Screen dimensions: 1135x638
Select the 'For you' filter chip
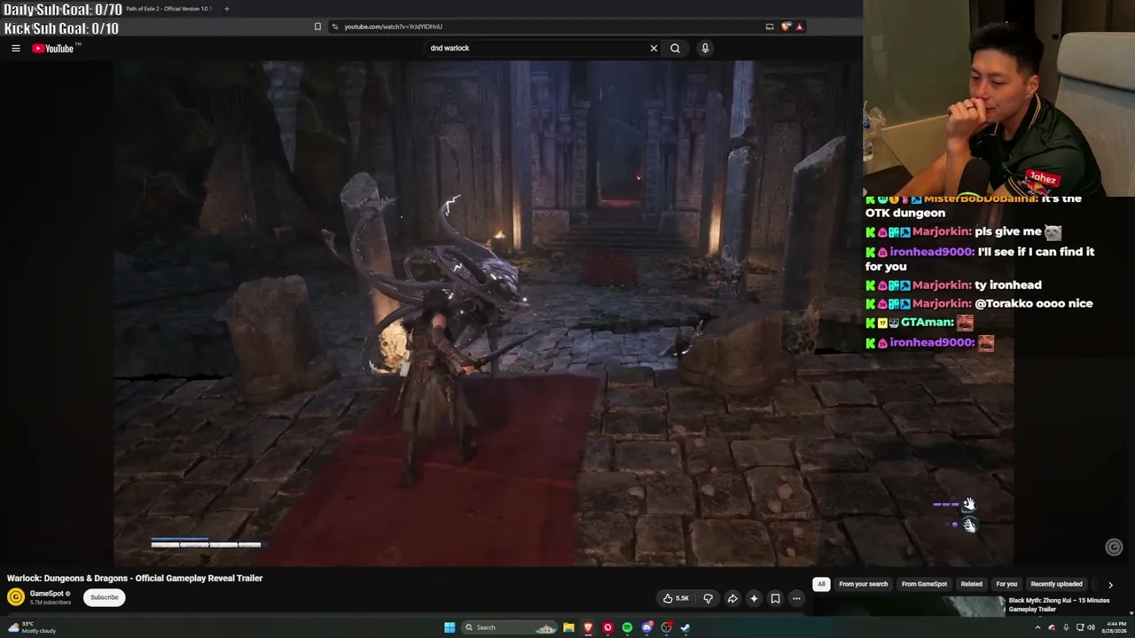[1006, 584]
